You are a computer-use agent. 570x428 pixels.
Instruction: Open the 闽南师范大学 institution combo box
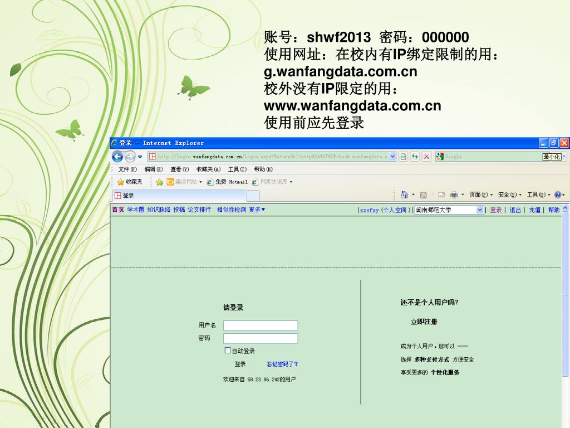[449, 210]
